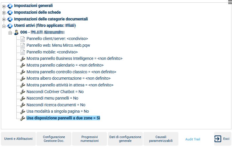Click the wrench icon beside Usa disposizione pannelli

(x=22, y=118)
